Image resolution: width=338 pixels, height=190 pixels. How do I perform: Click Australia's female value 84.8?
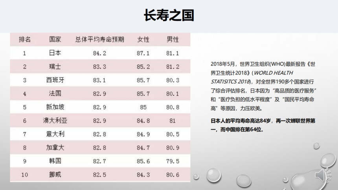pos(143,121)
